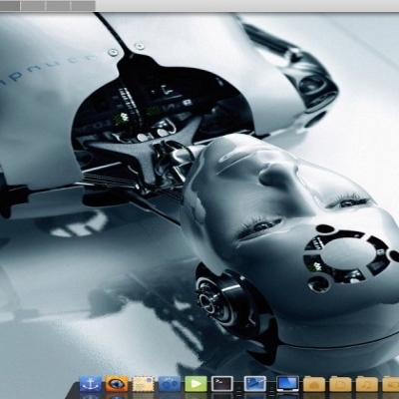The image size is (399, 399).
Task: Open the blue chat bubbles app
Action: (170, 384)
